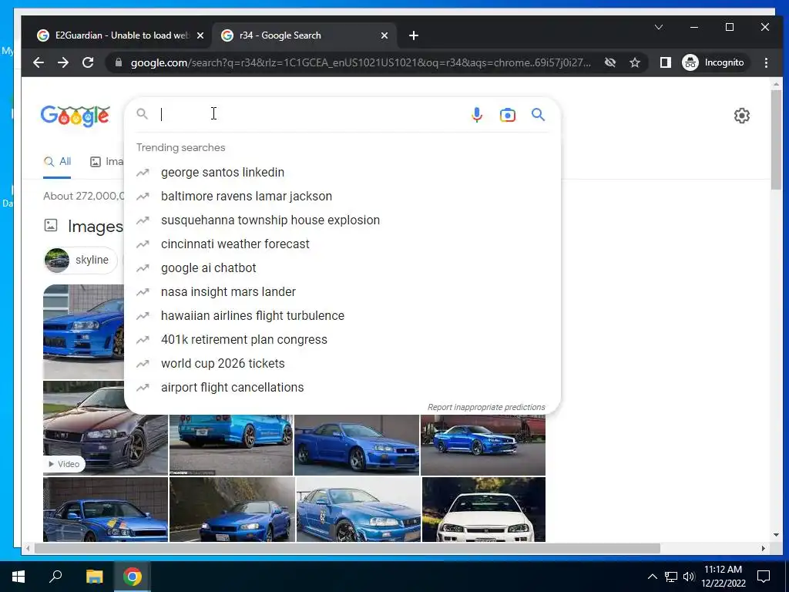Viewport: 789px width, 592px height.
Task: Go to Google home via the logo
Action: 75,116
